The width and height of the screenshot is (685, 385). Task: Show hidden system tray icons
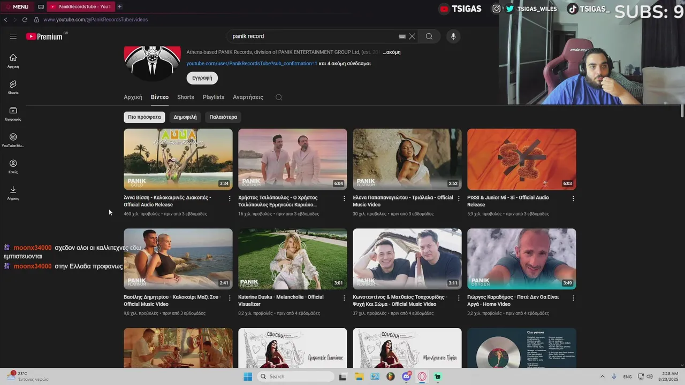click(x=602, y=376)
